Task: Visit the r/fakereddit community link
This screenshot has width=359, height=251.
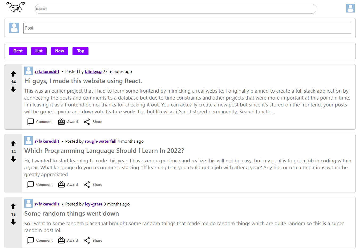Action: [47, 71]
